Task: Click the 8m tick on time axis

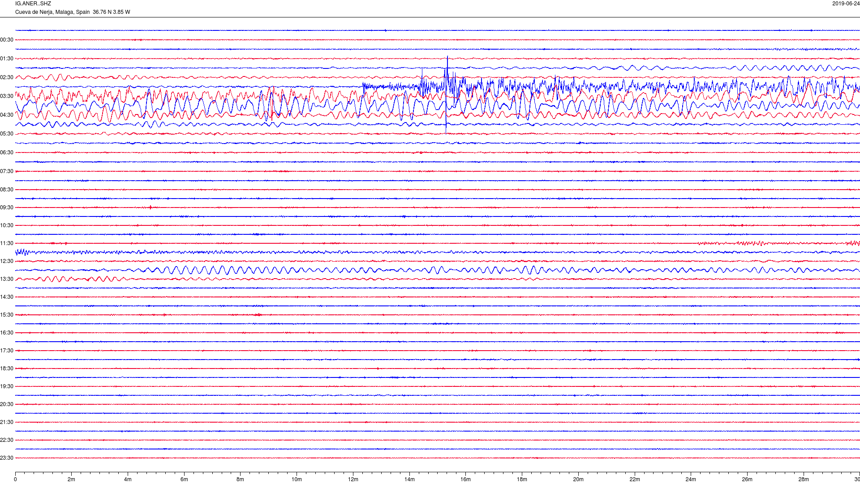Action: pyautogui.click(x=241, y=479)
